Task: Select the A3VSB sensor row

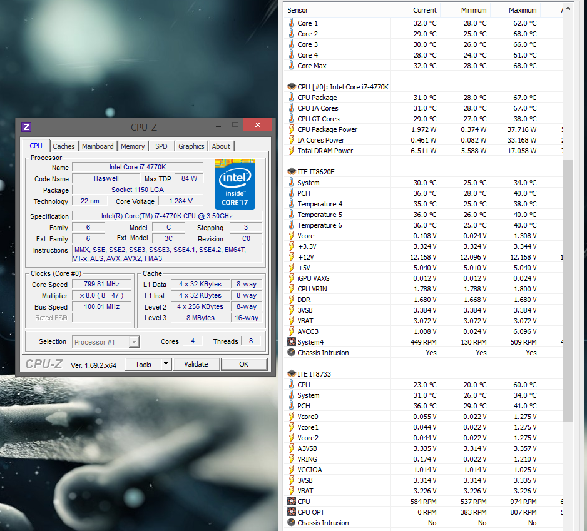Action: coord(424,448)
